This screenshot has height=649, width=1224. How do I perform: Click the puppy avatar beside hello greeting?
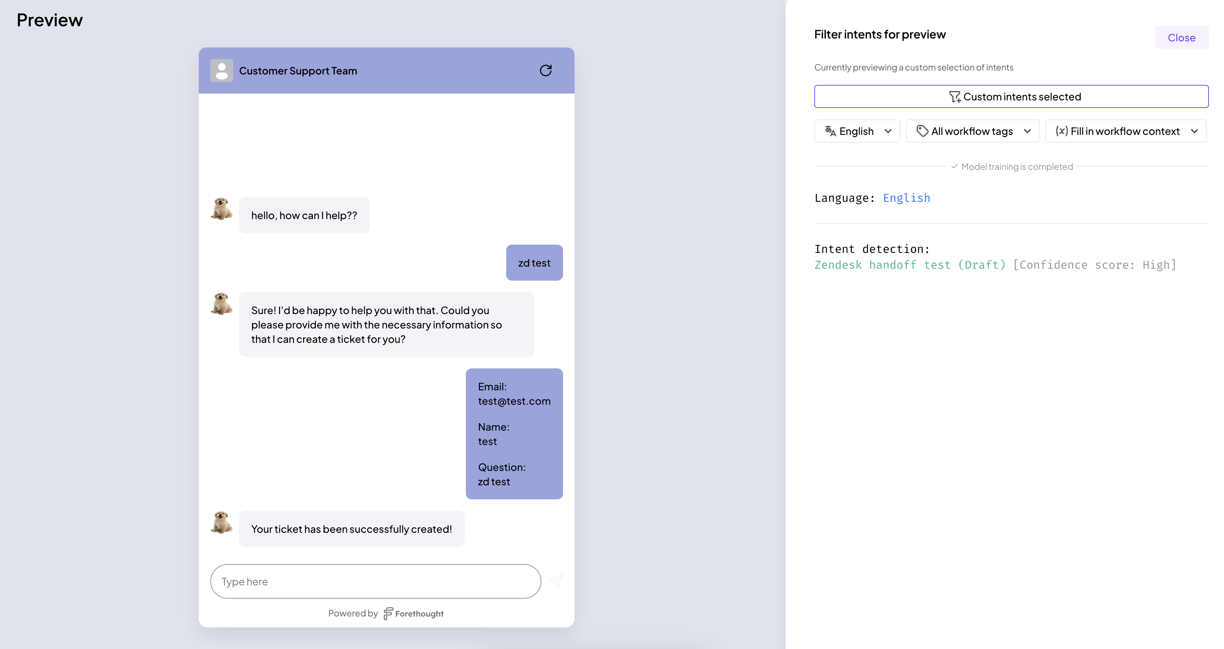(221, 209)
